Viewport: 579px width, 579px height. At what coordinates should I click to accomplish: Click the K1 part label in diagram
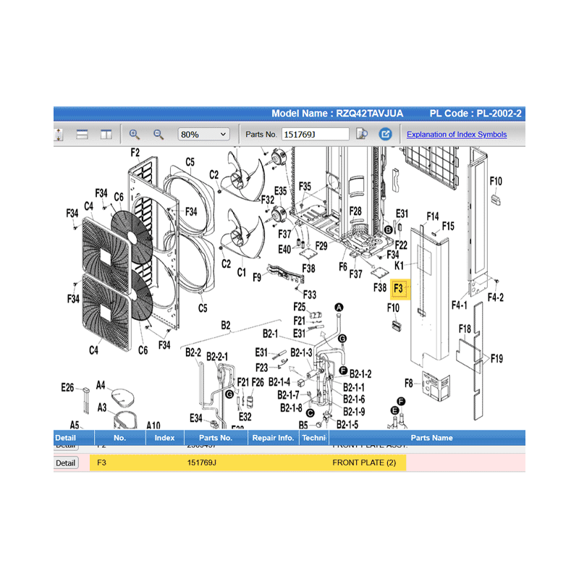coord(399,267)
